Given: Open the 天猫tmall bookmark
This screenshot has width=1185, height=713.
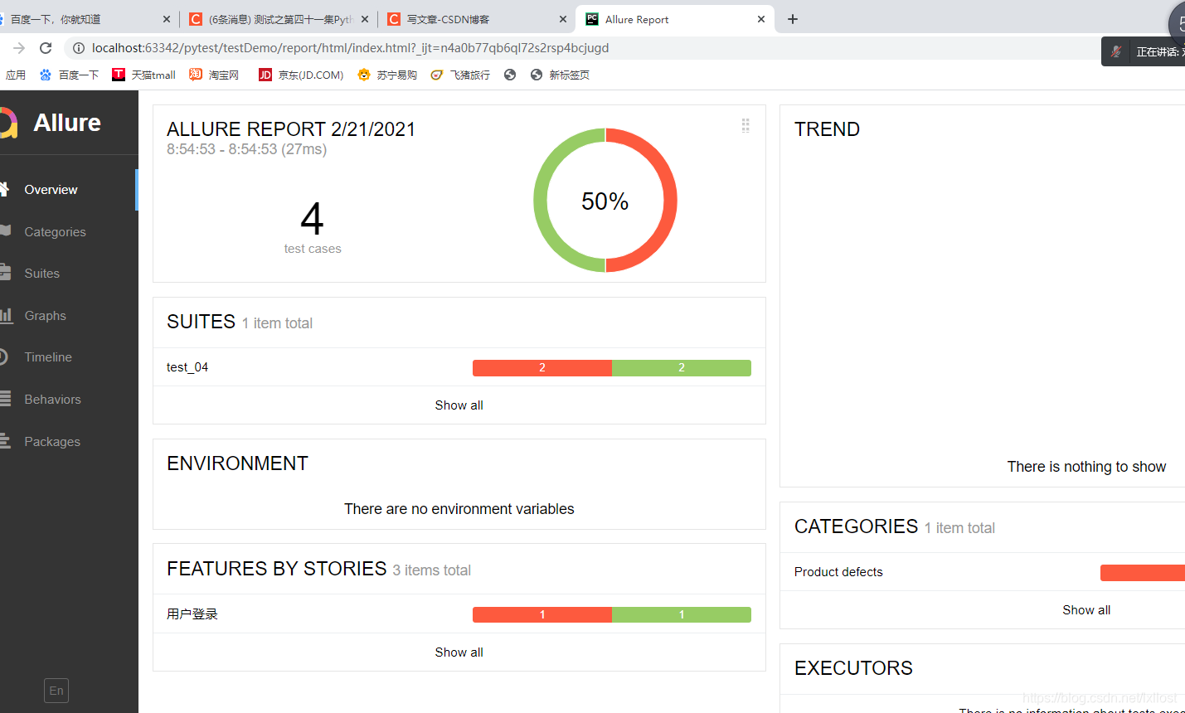Looking at the screenshot, I should [x=144, y=75].
